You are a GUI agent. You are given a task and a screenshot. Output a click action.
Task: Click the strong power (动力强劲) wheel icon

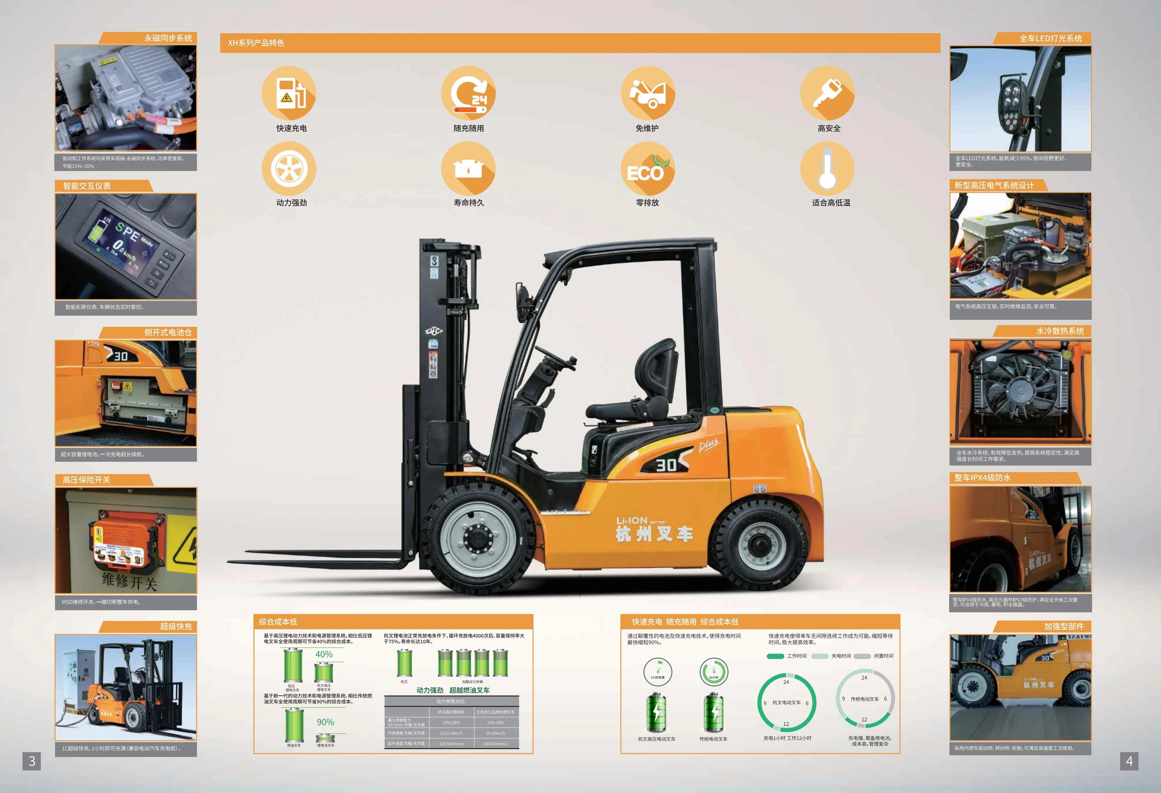coord(289,168)
